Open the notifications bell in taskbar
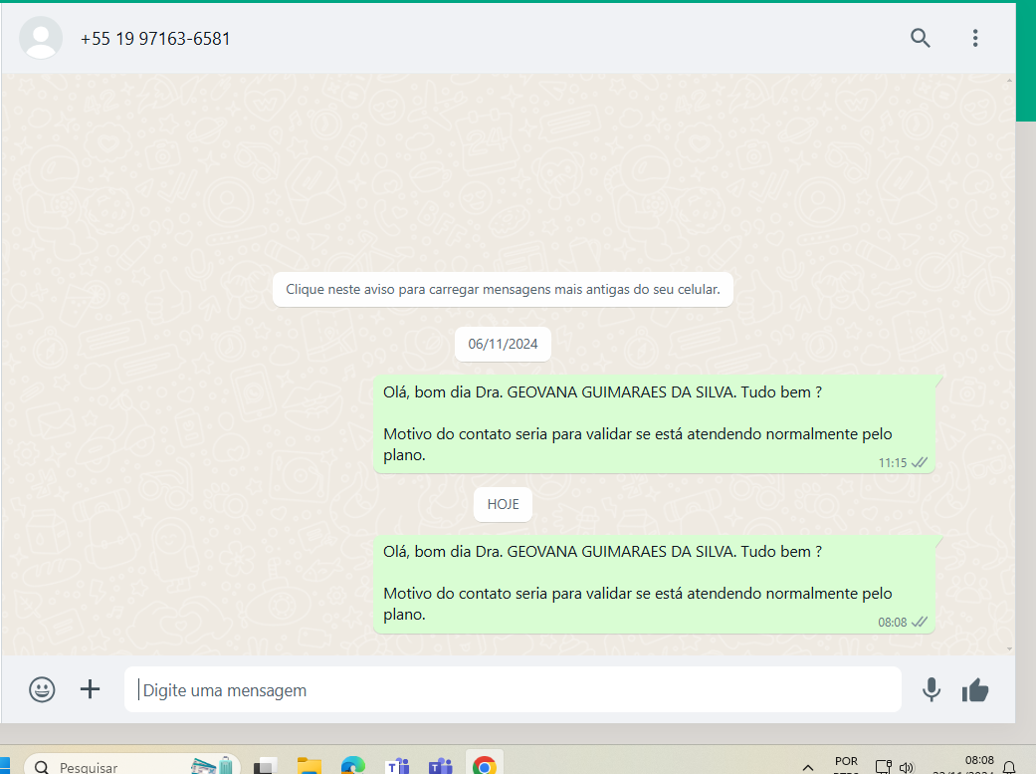The width and height of the screenshot is (1036, 774). pyautogui.click(x=1009, y=767)
